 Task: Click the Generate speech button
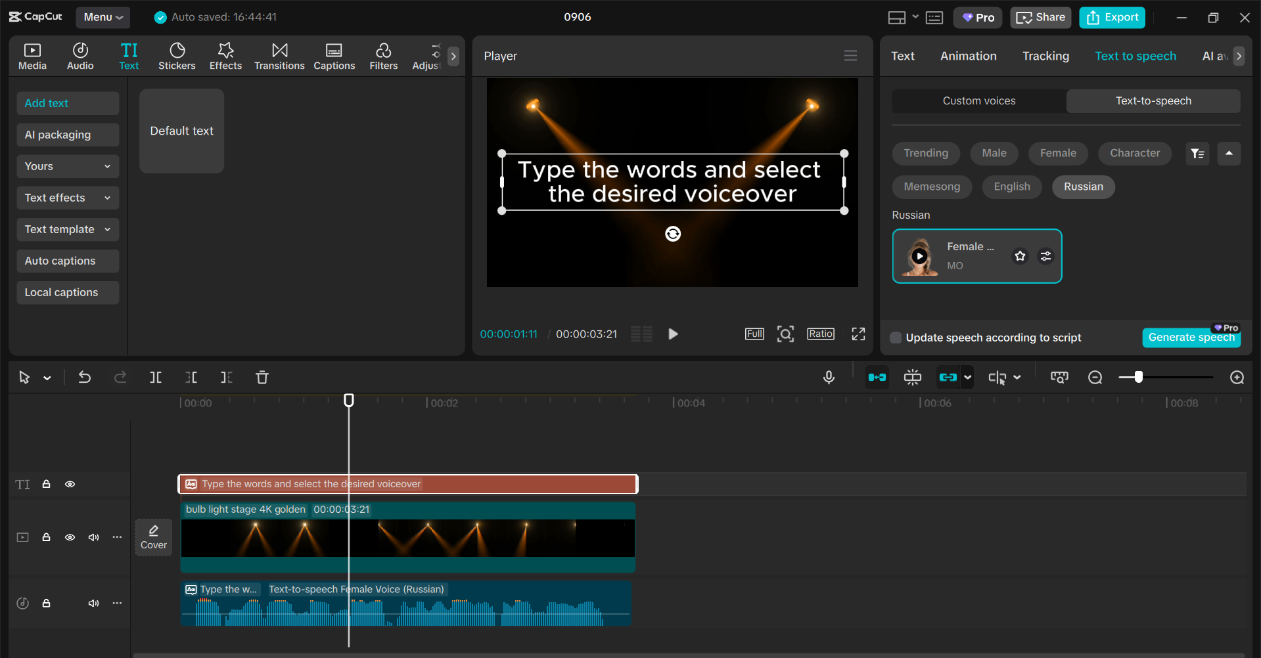click(1191, 338)
